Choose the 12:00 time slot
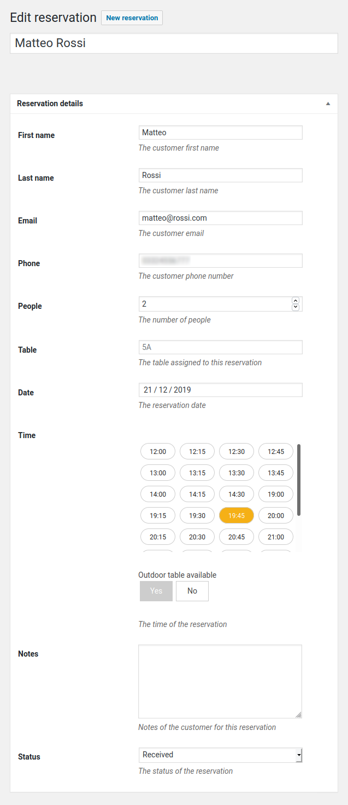This screenshot has height=805, width=348. [x=158, y=452]
